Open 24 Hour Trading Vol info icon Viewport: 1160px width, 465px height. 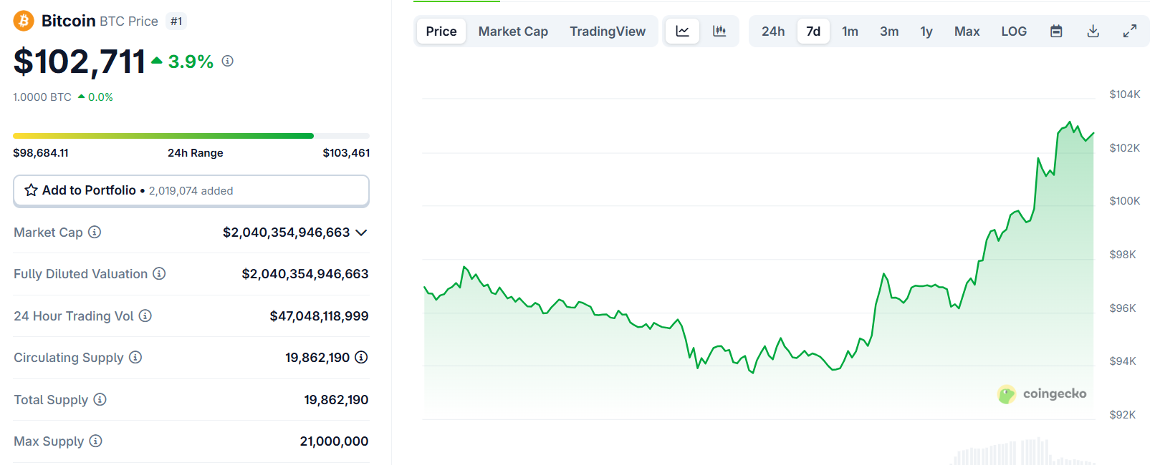145,315
